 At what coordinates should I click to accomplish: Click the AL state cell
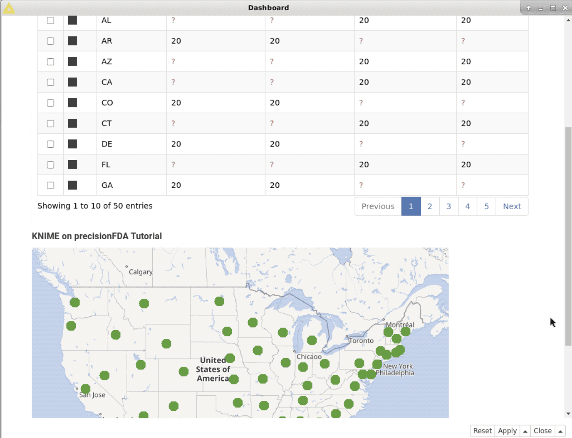pos(131,20)
